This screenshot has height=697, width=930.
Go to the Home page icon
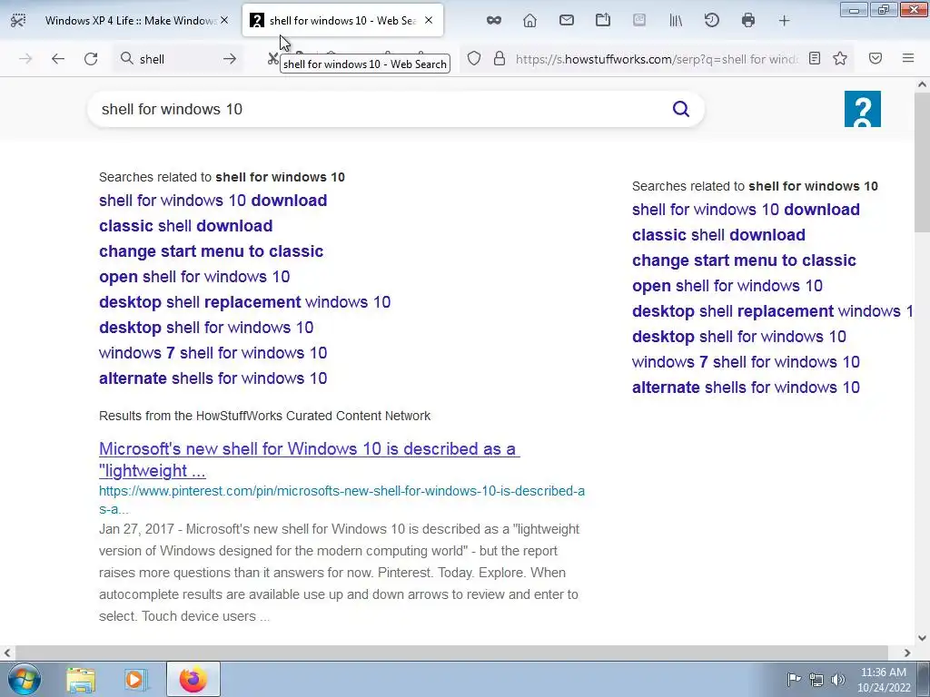point(529,21)
